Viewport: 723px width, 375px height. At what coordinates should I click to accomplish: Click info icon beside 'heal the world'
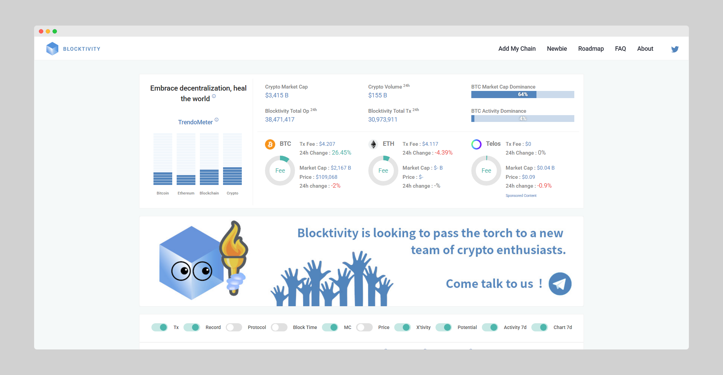(214, 96)
